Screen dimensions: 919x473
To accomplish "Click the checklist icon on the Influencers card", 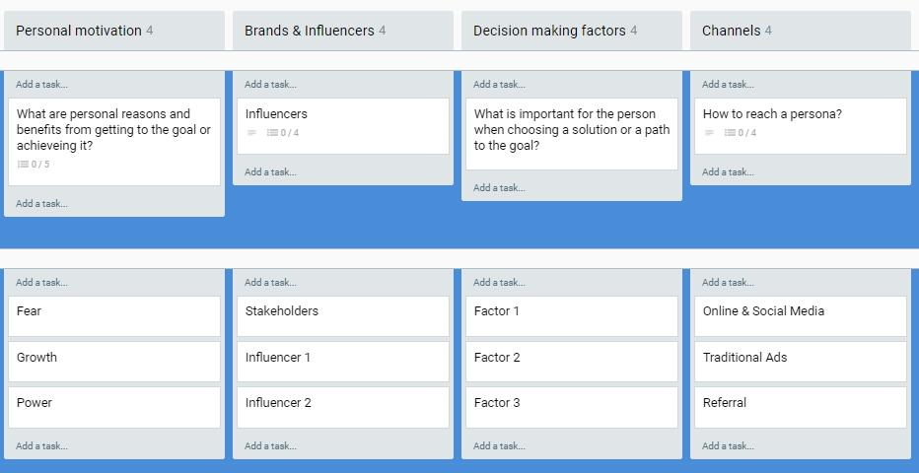I will 272,133.
